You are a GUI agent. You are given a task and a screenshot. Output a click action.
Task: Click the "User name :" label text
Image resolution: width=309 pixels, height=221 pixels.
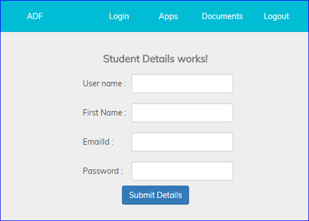(x=104, y=84)
